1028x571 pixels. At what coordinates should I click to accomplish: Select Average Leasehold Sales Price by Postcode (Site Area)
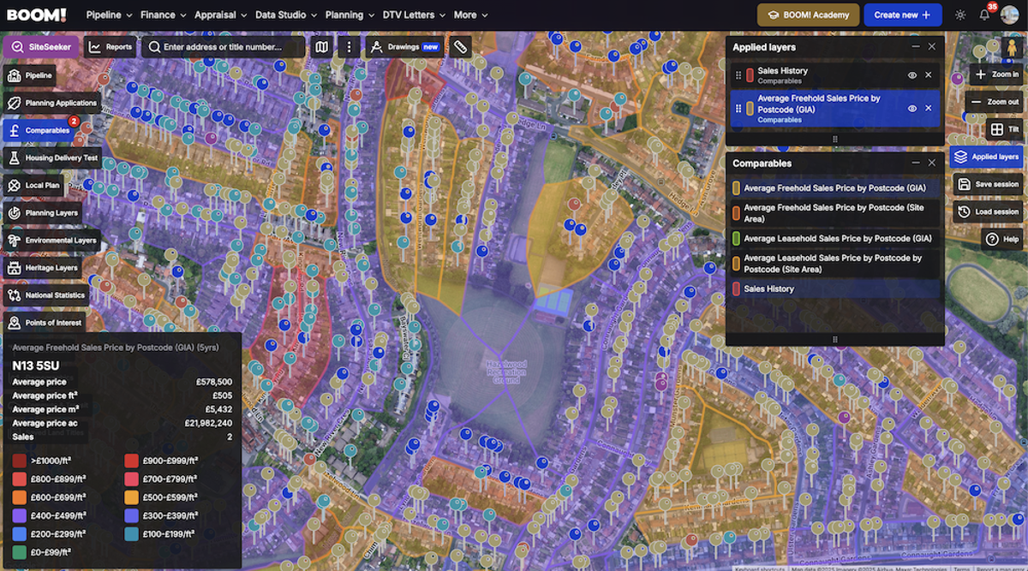pos(834,264)
